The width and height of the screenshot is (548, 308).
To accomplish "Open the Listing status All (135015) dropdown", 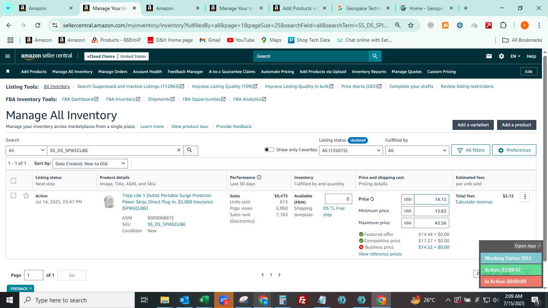I will pos(351,150).
